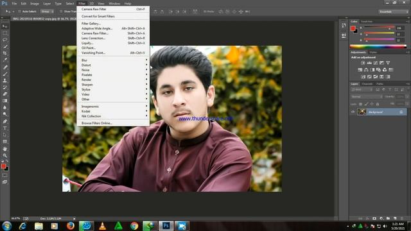Select the Horizontal Type tool
Screen dimensions: 411x231
pyautogui.click(x=4, y=128)
